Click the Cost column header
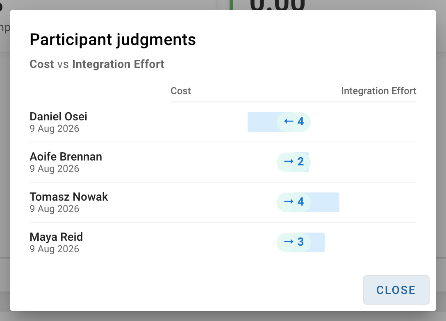 181,91
